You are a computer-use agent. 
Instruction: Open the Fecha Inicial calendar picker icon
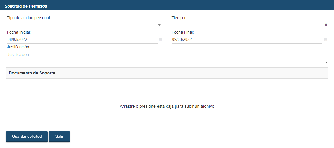161,40
